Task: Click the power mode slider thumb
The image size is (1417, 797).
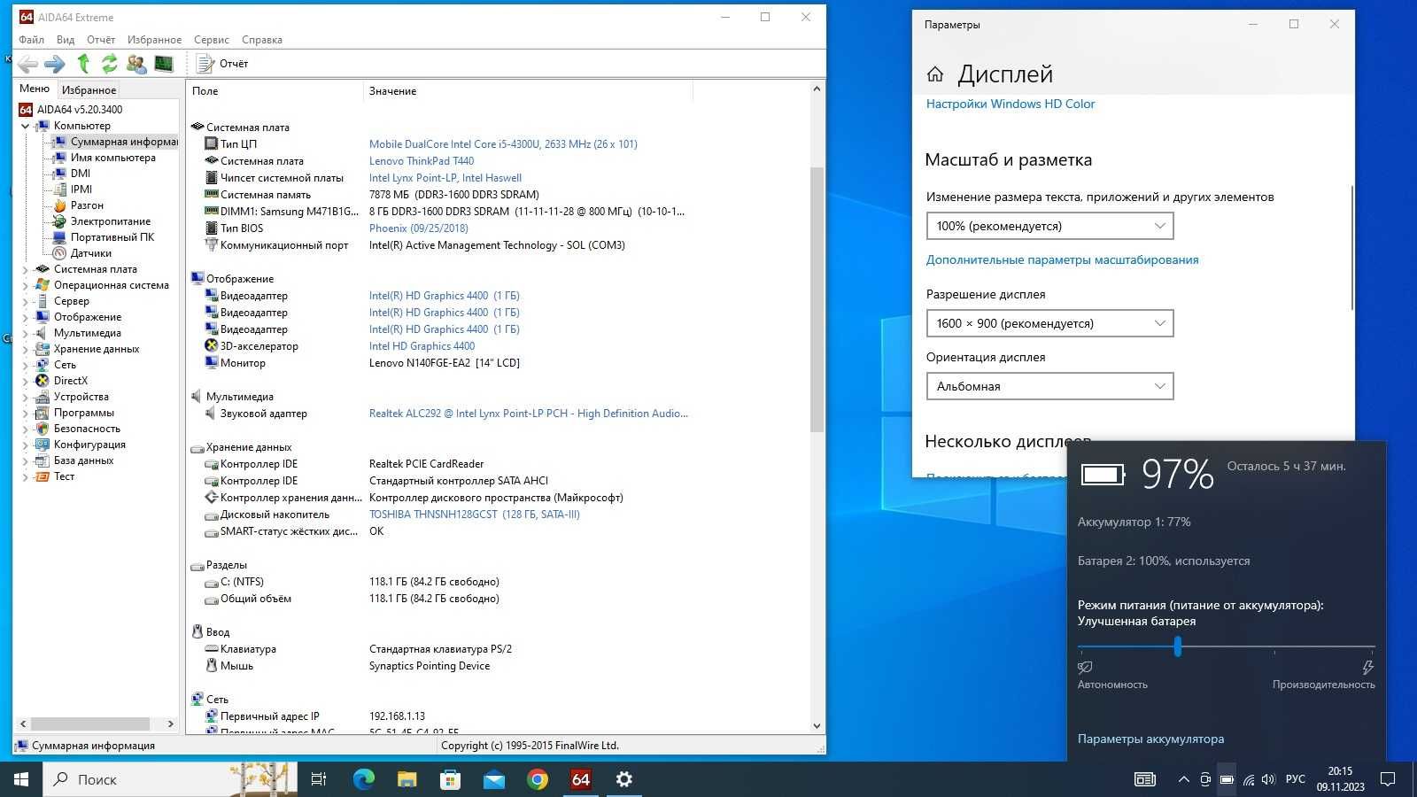Action: point(1177,647)
